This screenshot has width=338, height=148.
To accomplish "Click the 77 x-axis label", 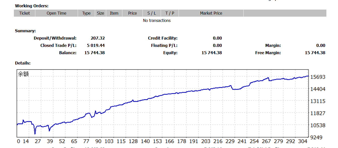I will 86,141.
